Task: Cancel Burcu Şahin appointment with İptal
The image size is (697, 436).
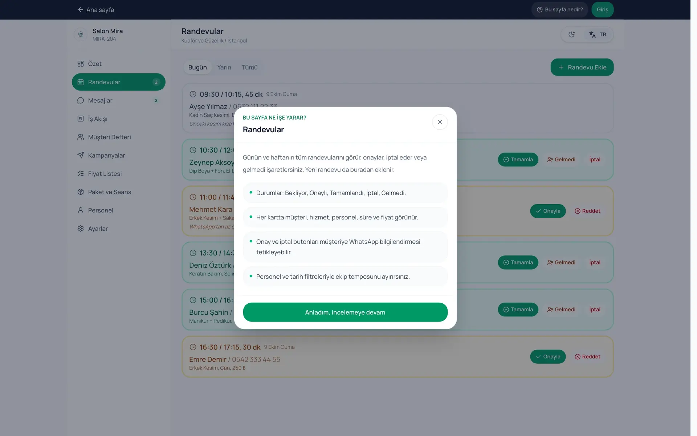Action: (595, 310)
